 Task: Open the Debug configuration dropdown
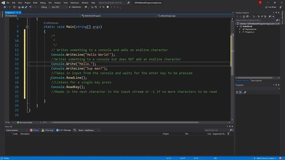pyautogui.click(x=45, y=7)
